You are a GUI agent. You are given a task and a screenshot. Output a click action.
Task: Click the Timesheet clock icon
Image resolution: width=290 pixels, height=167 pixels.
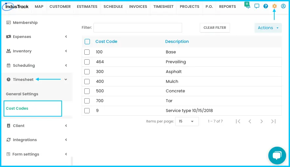coord(9,80)
